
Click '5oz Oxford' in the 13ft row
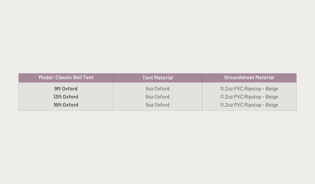(x=157, y=97)
